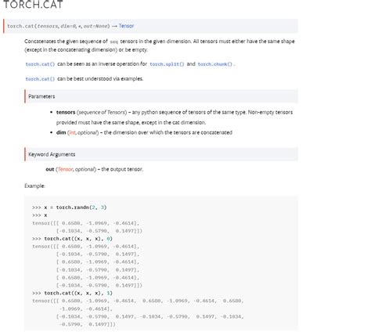Screen dimensions: 371x332
Task: Click torch.cat() link before 'inverse operation' sentence
Action: pyautogui.click(x=40, y=64)
